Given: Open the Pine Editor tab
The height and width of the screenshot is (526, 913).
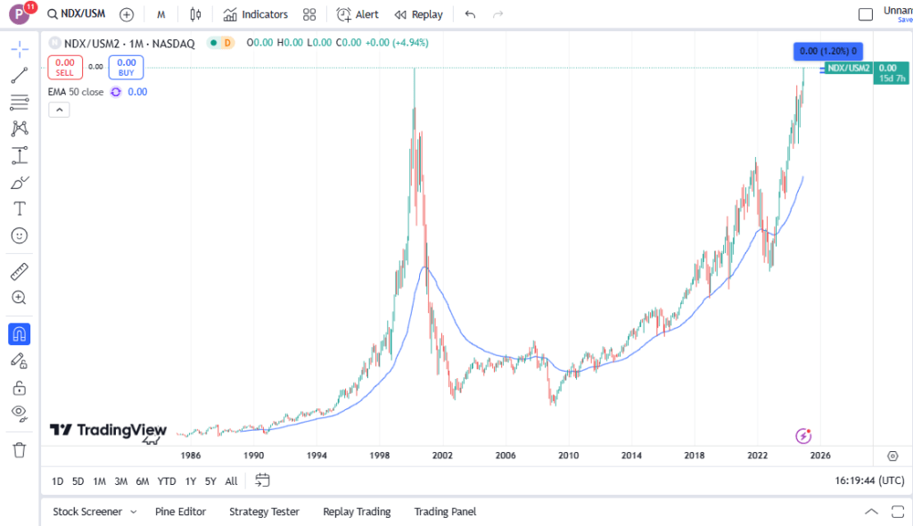Looking at the screenshot, I should coord(180,512).
